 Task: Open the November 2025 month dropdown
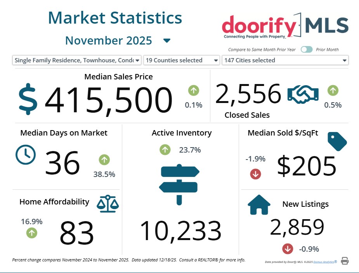(x=167, y=41)
